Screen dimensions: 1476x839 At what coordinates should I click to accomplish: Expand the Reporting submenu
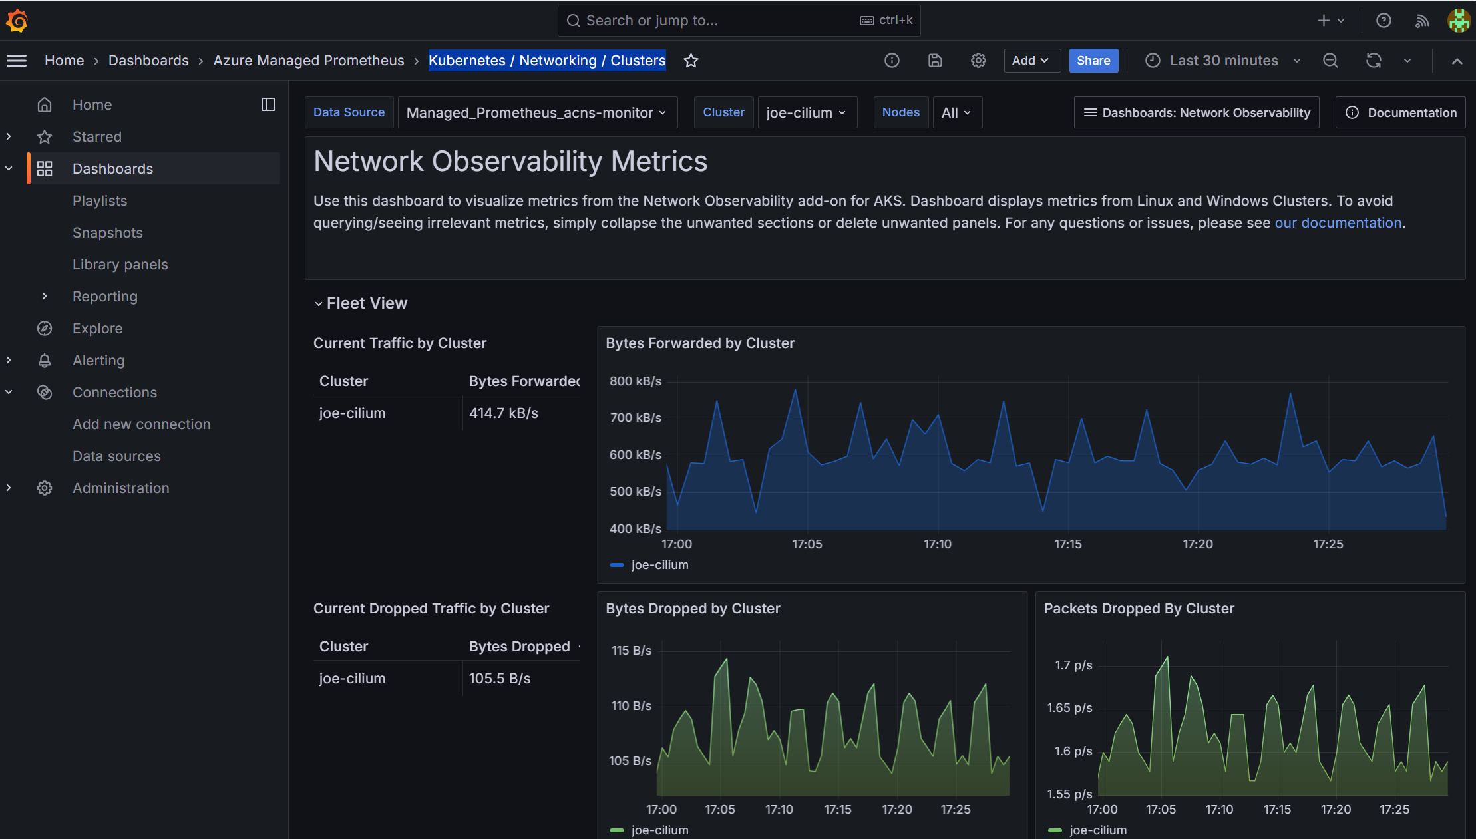point(45,296)
